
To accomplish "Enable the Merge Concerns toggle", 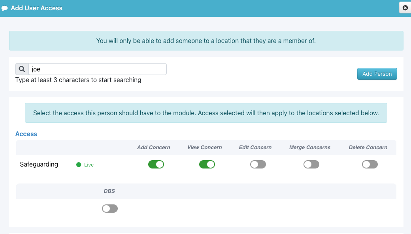I will tap(311, 165).
